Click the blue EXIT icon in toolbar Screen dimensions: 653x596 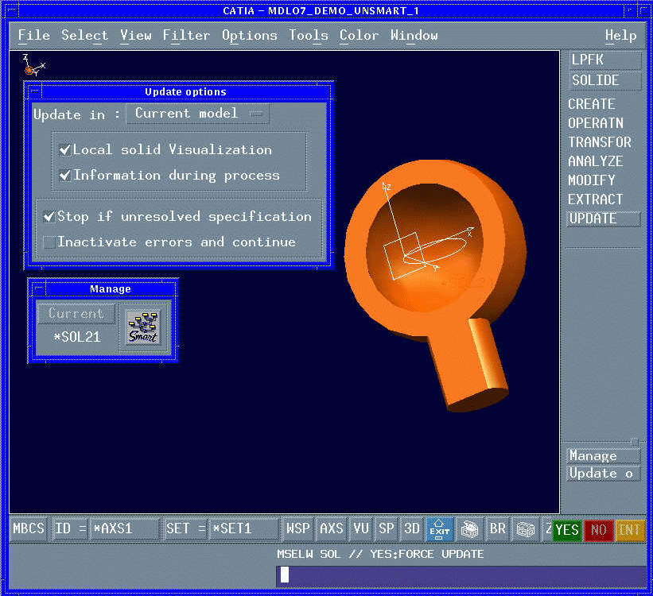[439, 529]
